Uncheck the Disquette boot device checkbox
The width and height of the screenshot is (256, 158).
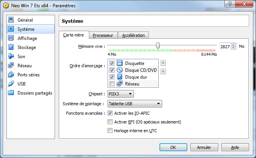click(x=112, y=63)
